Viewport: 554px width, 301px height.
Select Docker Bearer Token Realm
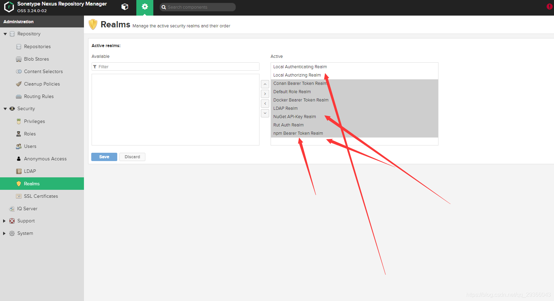point(354,100)
